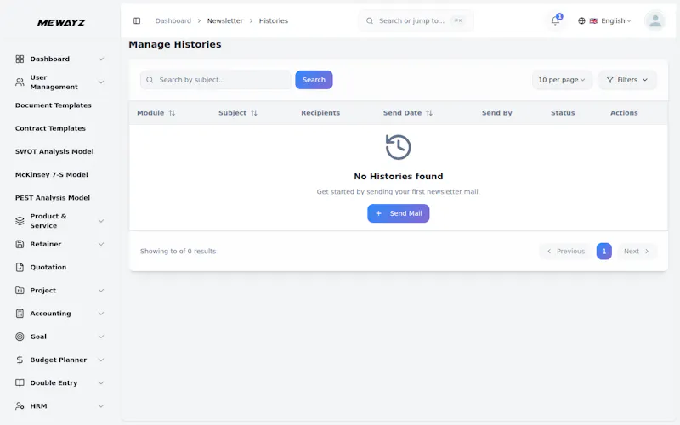The image size is (680, 425).
Task: Open the Filters dropdown
Action: pos(627,80)
